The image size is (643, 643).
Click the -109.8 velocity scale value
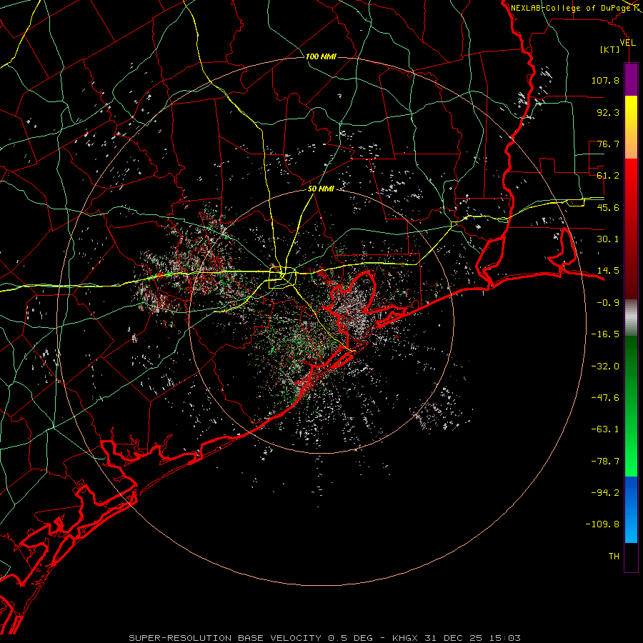602,524
